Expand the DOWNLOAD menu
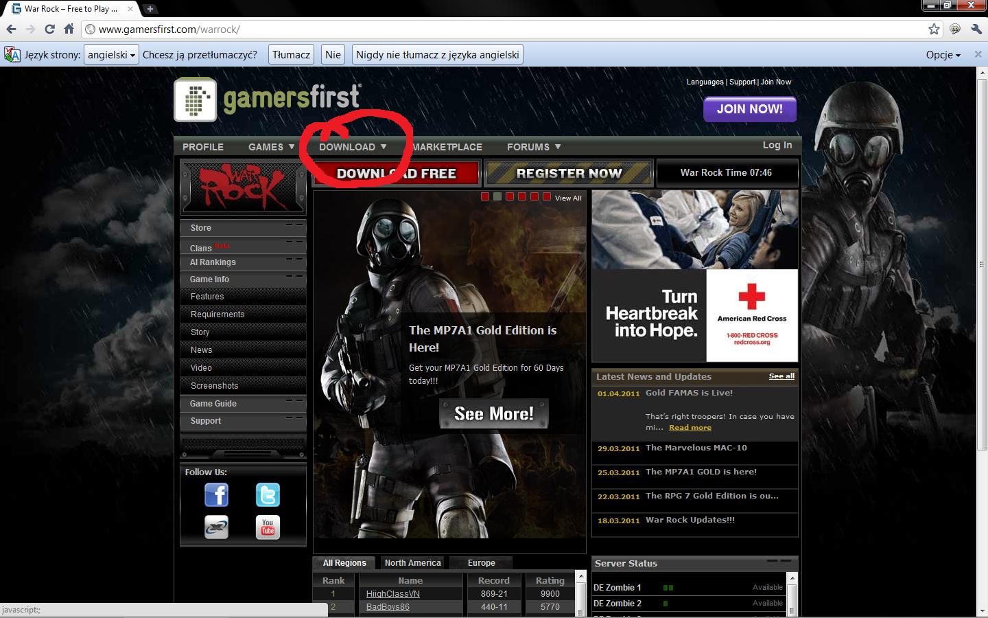988x618 pixels. 353,147
